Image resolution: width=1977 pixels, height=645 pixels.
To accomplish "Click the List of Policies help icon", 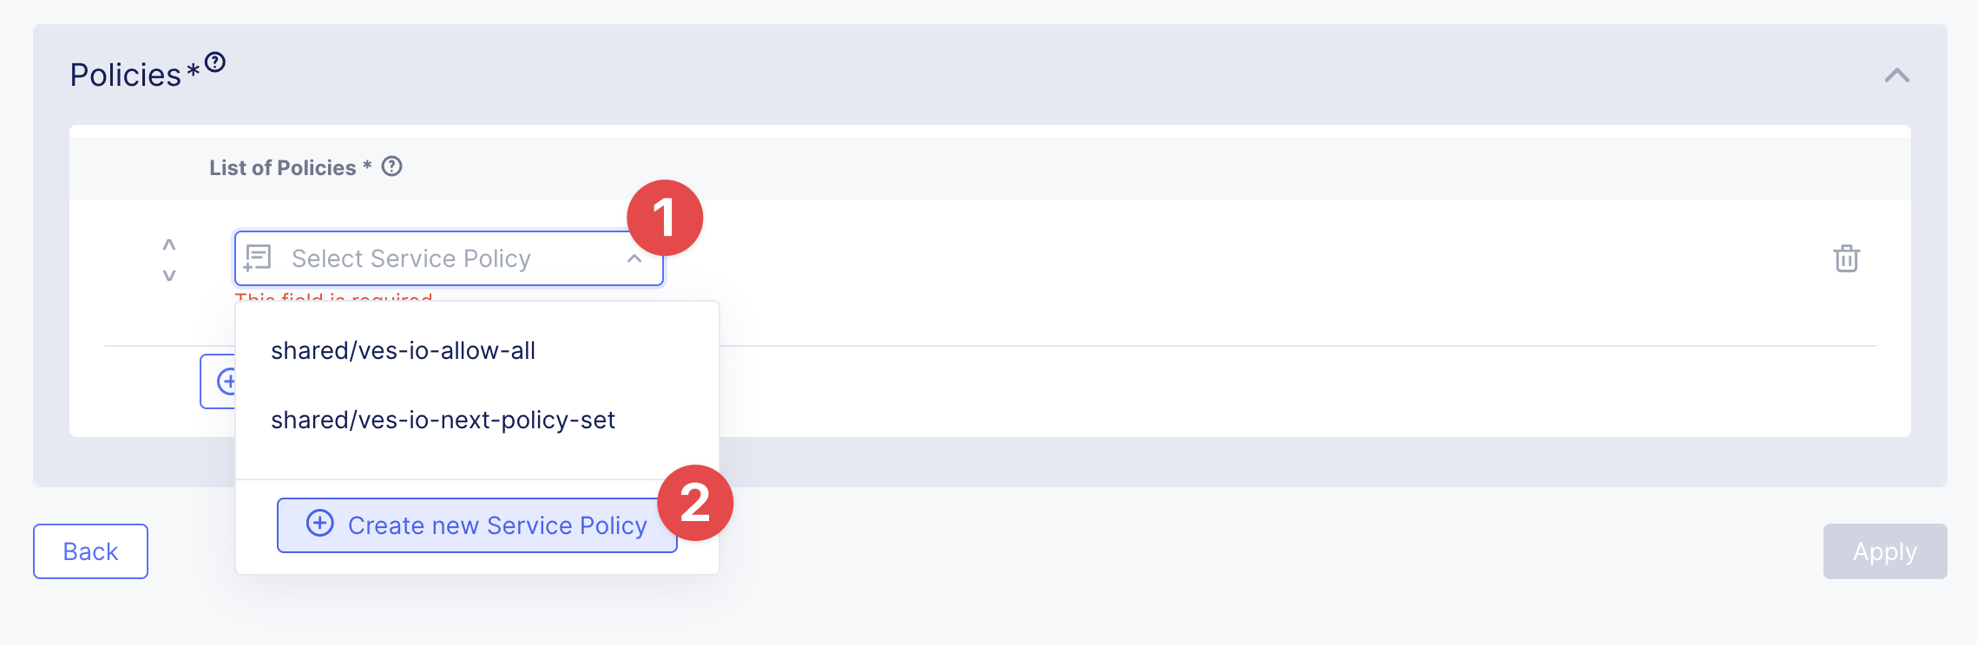I will [392, 166].
